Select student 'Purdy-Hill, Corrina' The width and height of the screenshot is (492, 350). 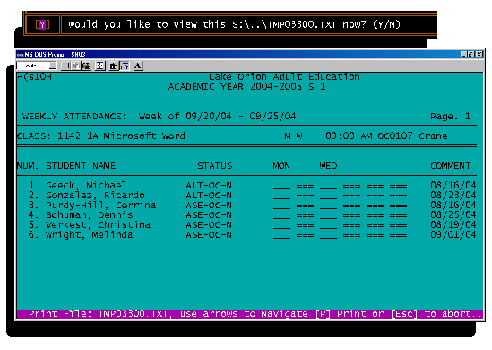(100, 206)
